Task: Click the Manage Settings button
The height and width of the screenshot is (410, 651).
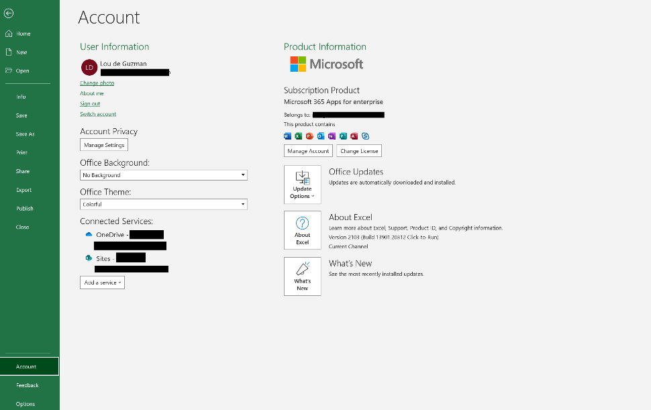Action: click(x=104, y=145)
